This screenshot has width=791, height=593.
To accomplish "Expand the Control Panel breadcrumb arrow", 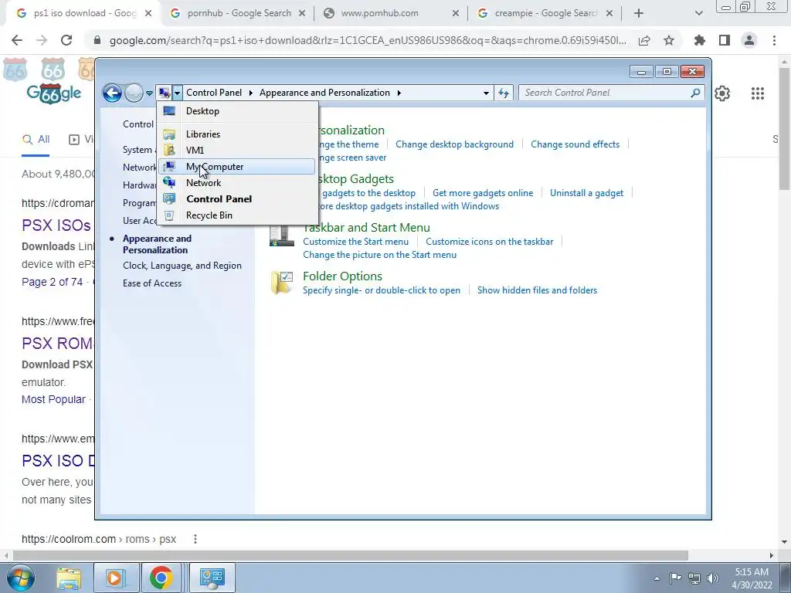I will 251,93.
